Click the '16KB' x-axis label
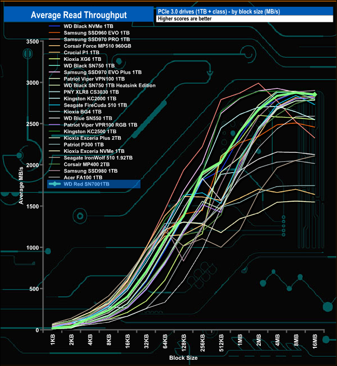Image resolution: width=337 pixels, height=366 pixels. [x=128, y=341]
